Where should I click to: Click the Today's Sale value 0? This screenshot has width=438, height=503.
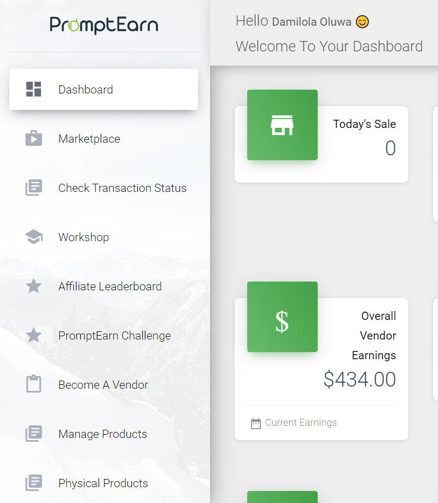pos(390,148)
